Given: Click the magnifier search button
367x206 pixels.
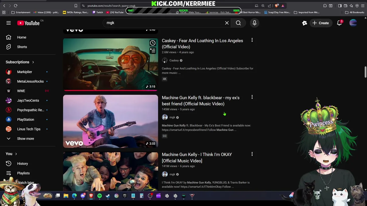Looking at the screenshot, I should (x=238, y=23).
